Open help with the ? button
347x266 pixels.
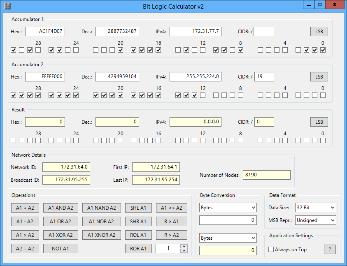pyautogui.click(x=330, y=250)
